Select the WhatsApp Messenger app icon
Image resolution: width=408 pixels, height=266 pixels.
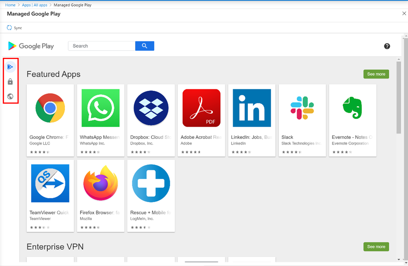[x=100, y=108]
